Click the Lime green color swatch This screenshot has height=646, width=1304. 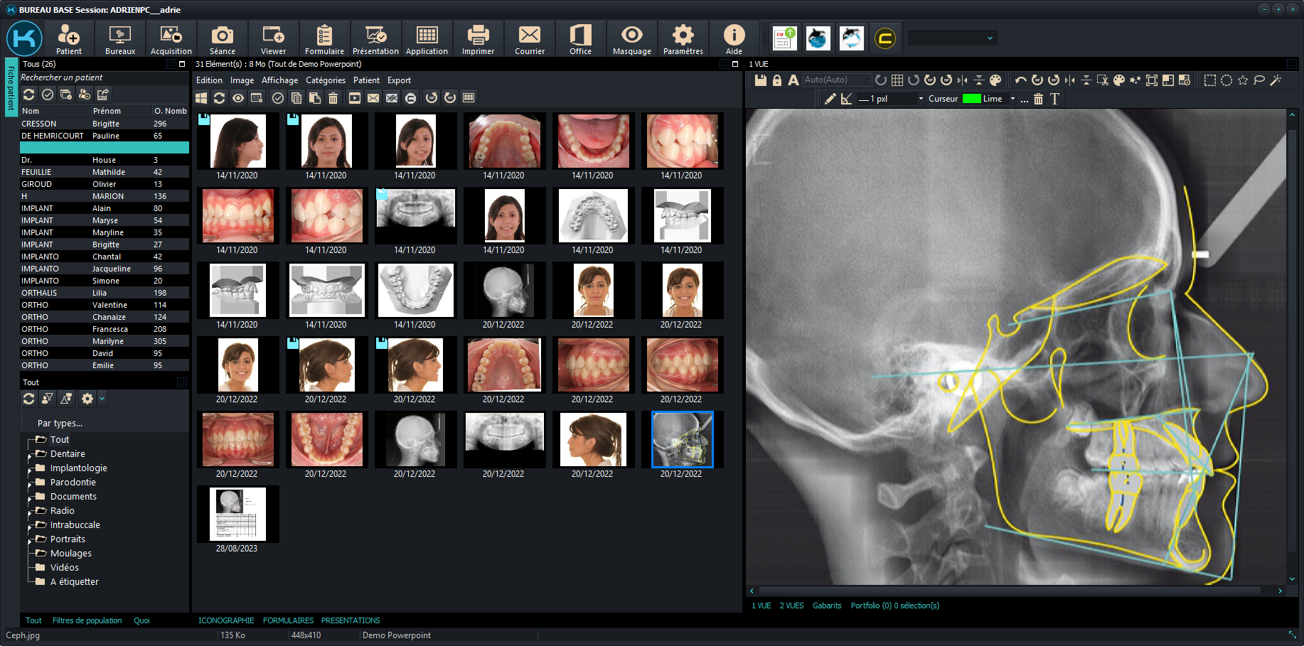tap(971, 99)
